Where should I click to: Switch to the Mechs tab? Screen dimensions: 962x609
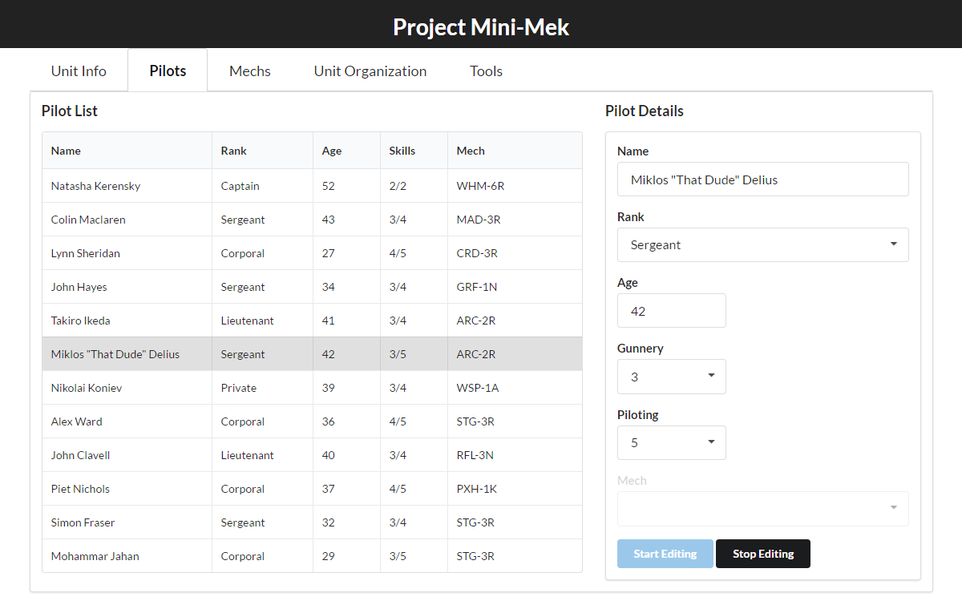pos(250,71)
